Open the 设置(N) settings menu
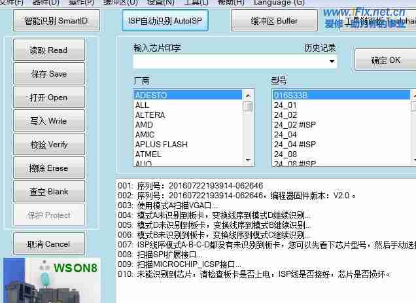 tap(160, 3)
